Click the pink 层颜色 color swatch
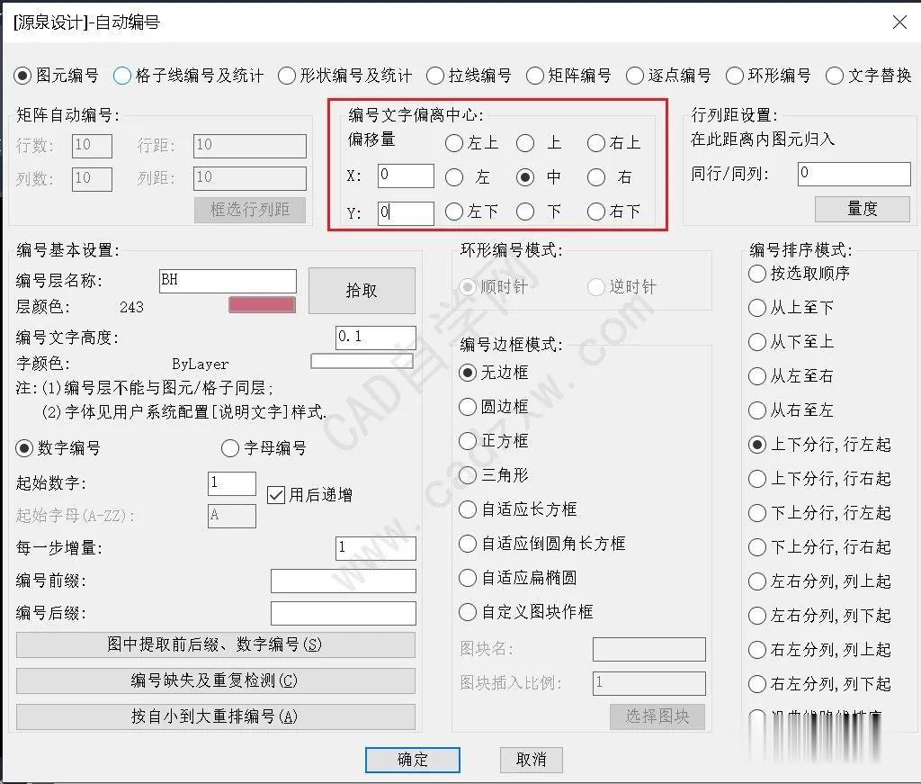This screenshot has height=784, width=921. [x=262, y=304]
